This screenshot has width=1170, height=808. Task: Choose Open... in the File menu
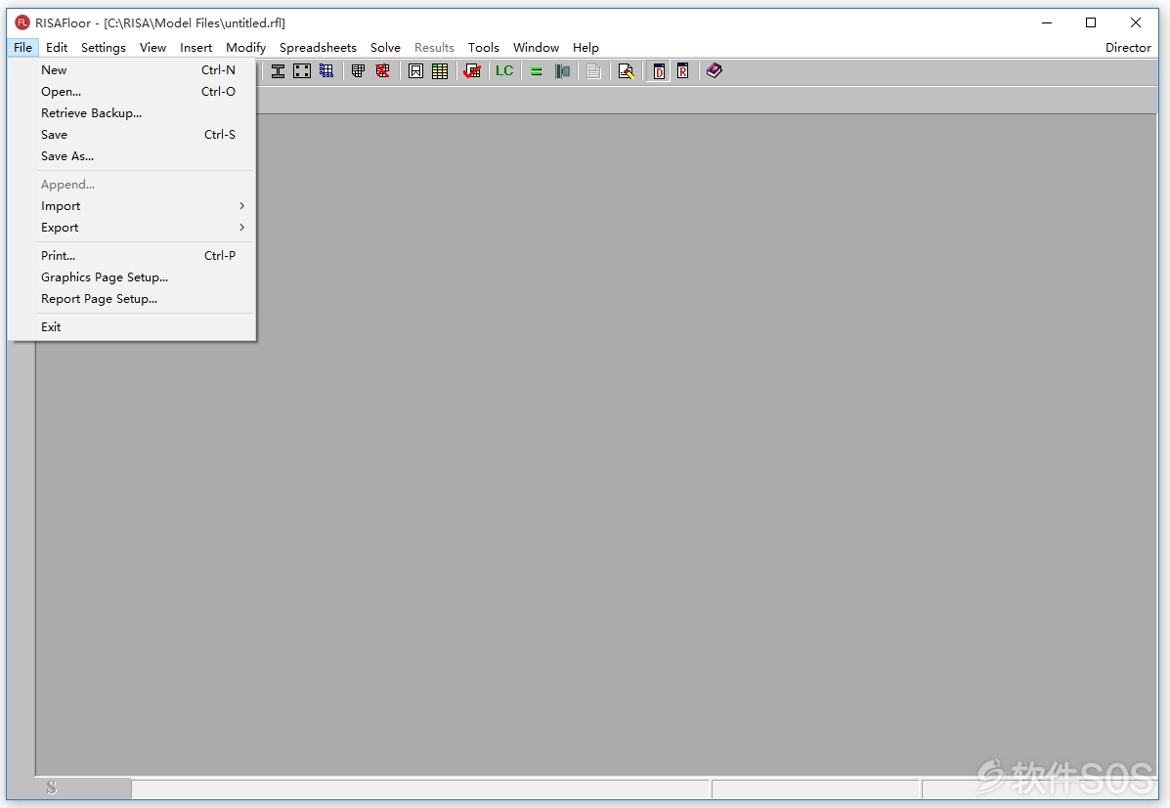coord(131,92)
